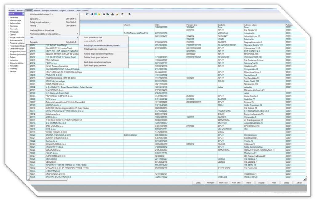Choose 'Daj salda' from Partneri menu
The height and width of the screenshot is (201, 315).
(34, 42)
